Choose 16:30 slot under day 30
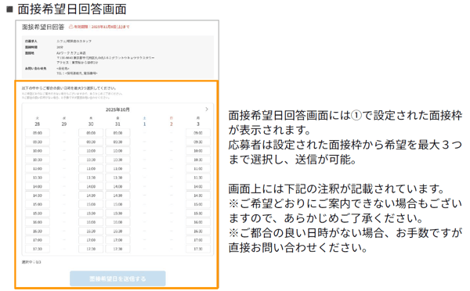470x291 pixels. (x=91, y=231)
